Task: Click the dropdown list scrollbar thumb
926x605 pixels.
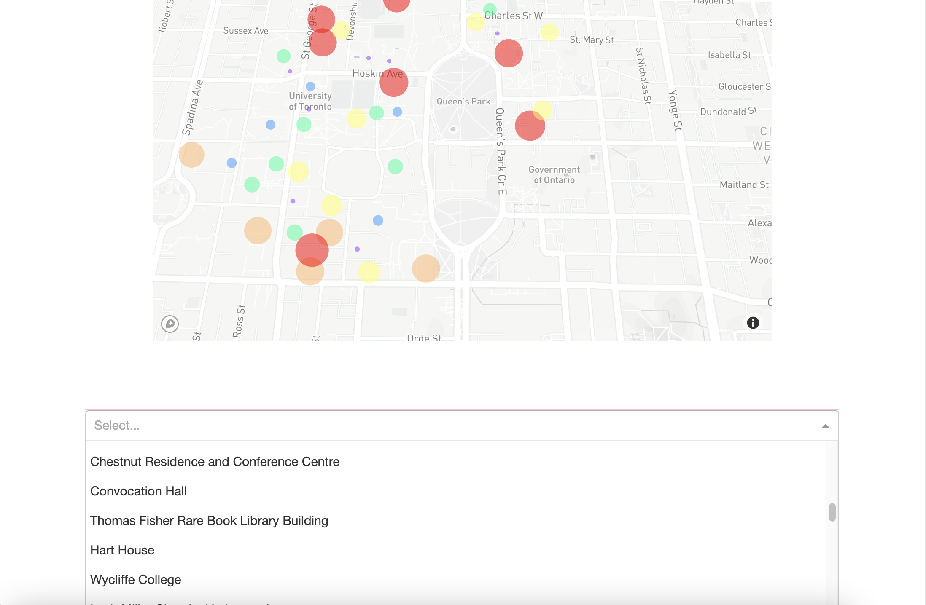Action: click(832, 512)
